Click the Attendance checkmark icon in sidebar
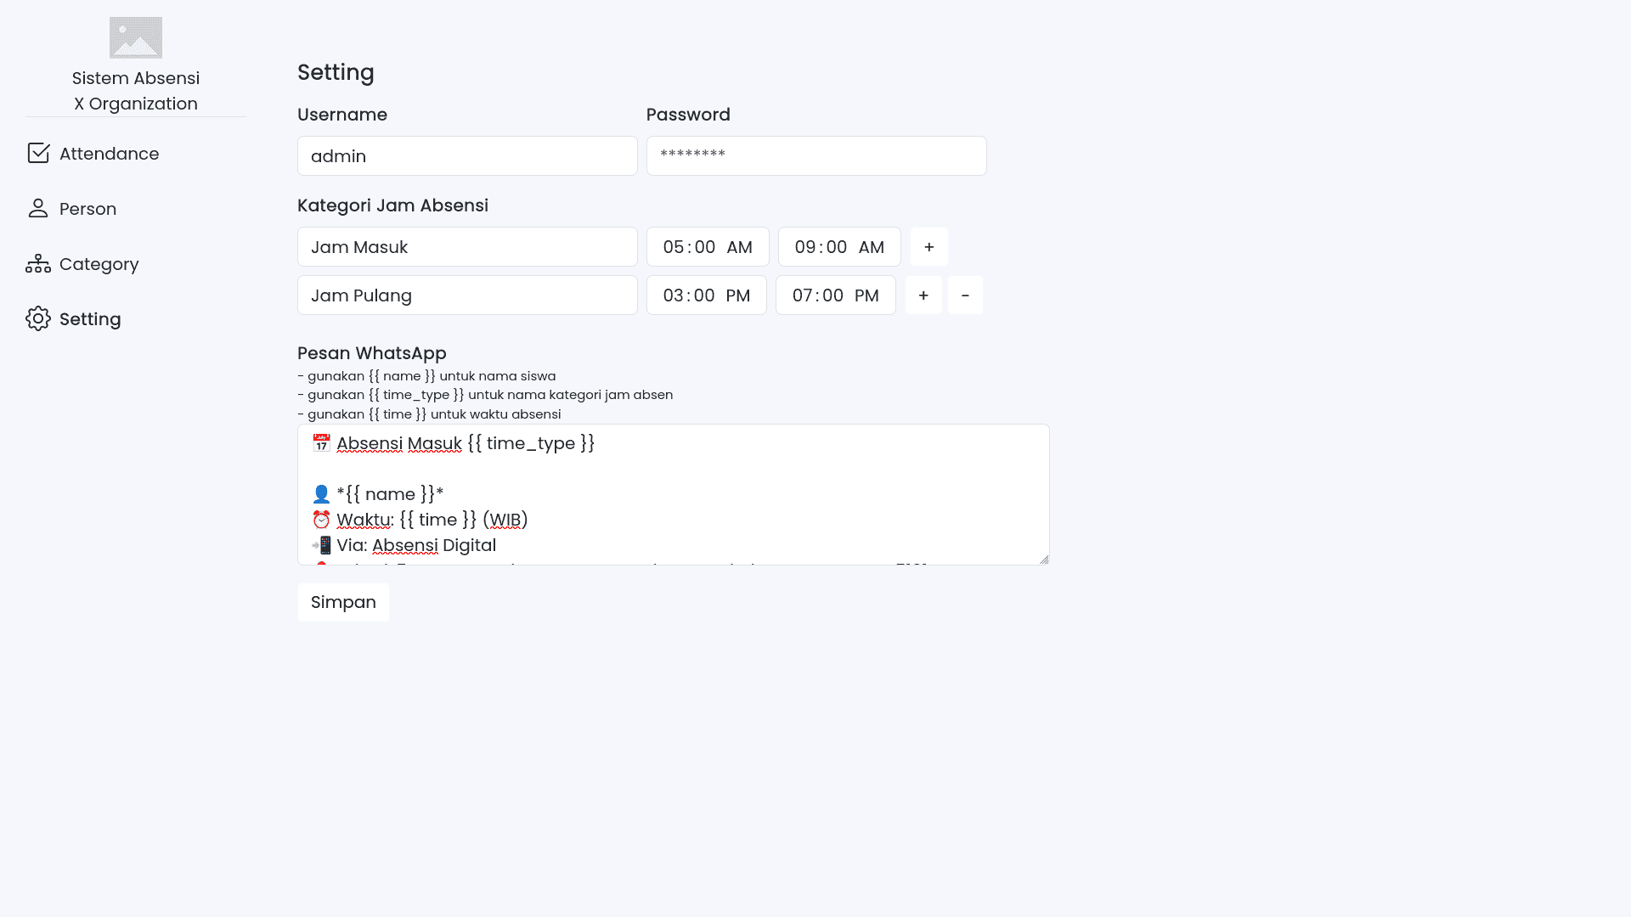 point(37,153)
